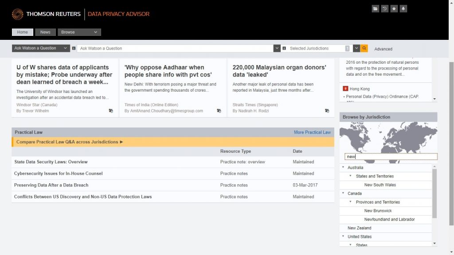
Task: Go to the News tab
Action: click(45, 32)
